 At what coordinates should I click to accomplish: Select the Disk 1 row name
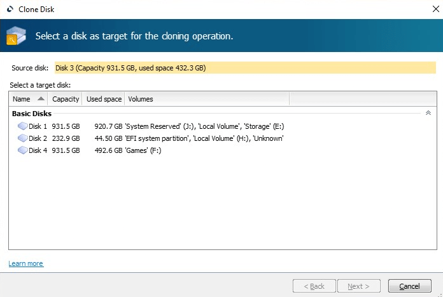point(38,126)
